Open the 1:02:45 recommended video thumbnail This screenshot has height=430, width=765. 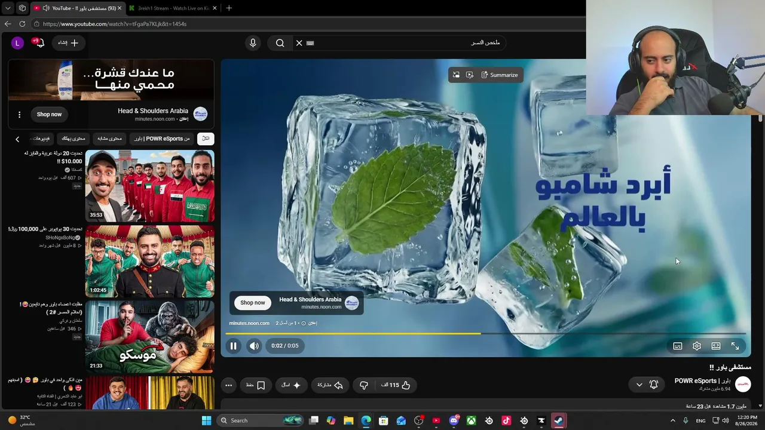(x=149, y=261)
